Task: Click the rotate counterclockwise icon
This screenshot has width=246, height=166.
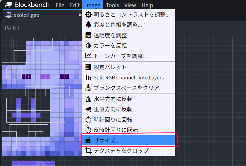Action: coord(88,130)
